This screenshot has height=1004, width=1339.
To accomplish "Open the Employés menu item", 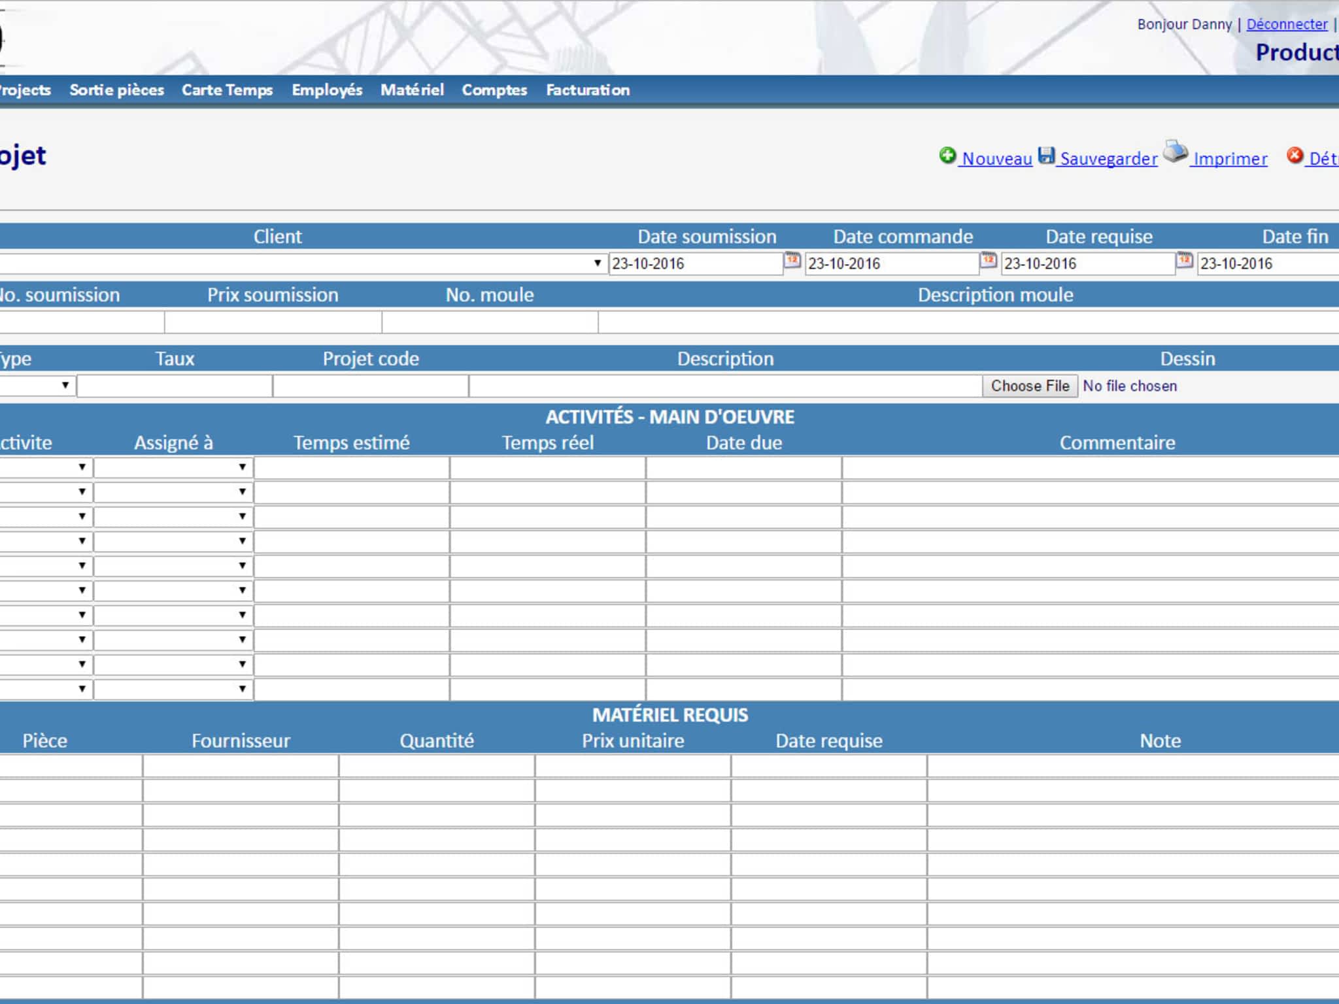I will (327, 90).
